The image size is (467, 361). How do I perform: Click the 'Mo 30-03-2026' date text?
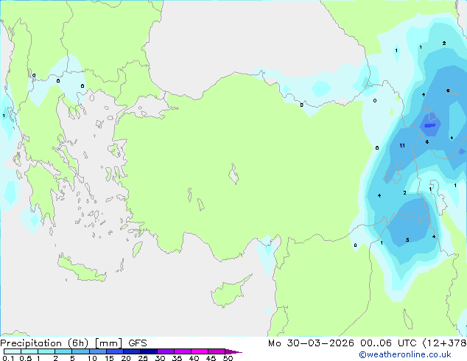pos(311,343)
